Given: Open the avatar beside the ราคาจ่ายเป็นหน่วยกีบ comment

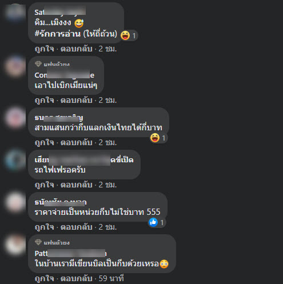Looking at the screenshot, I should pyautogui.click(x=15, y=202).
